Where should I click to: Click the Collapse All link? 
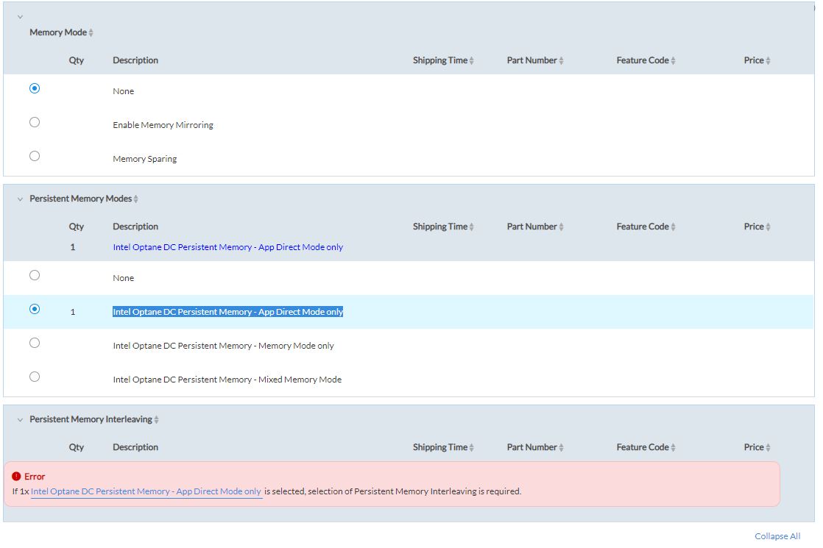pos(777,536)
